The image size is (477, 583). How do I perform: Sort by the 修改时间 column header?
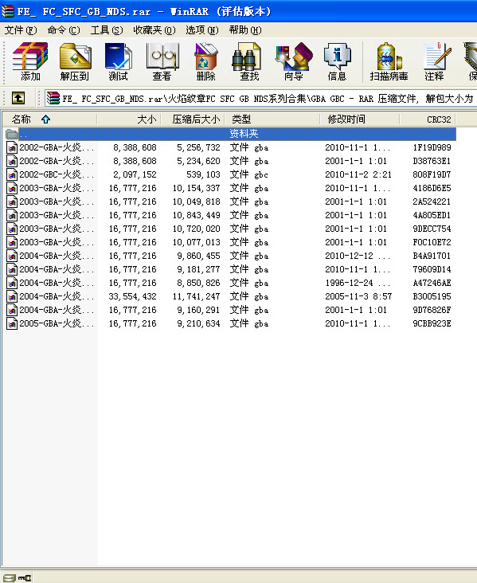(360, 119)
